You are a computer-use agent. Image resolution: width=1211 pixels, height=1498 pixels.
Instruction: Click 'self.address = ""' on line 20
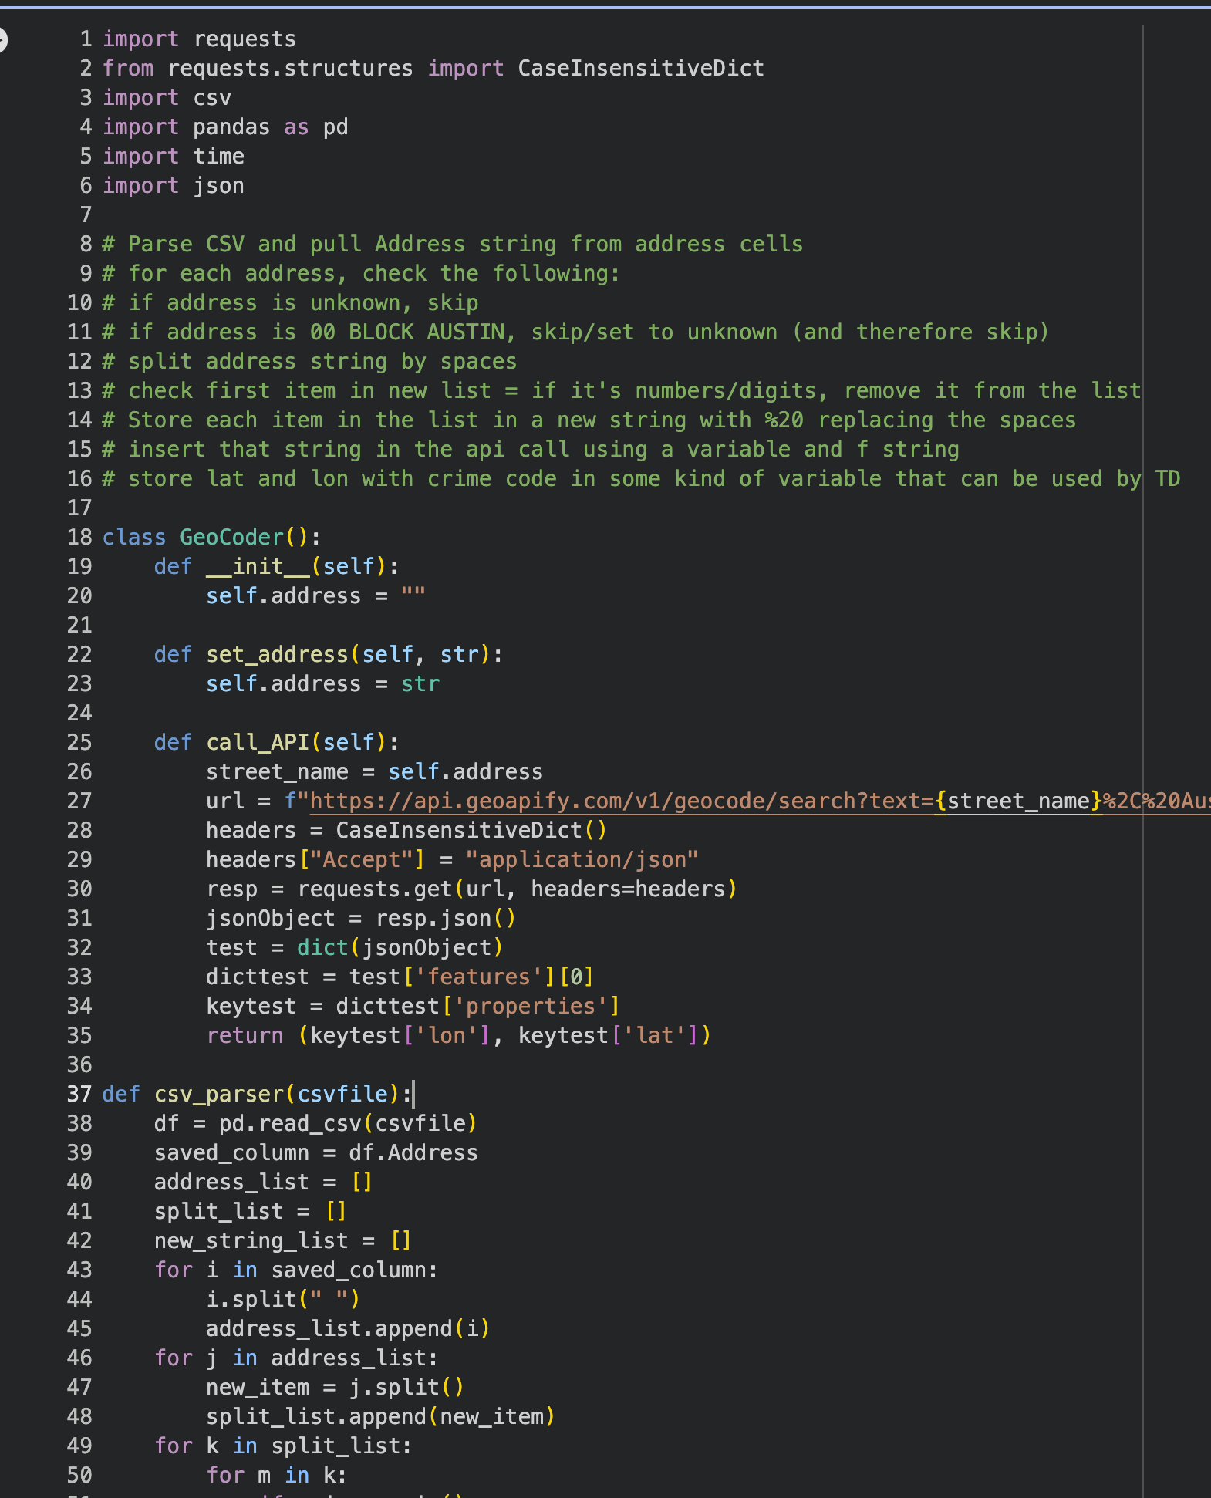(315, 596)
